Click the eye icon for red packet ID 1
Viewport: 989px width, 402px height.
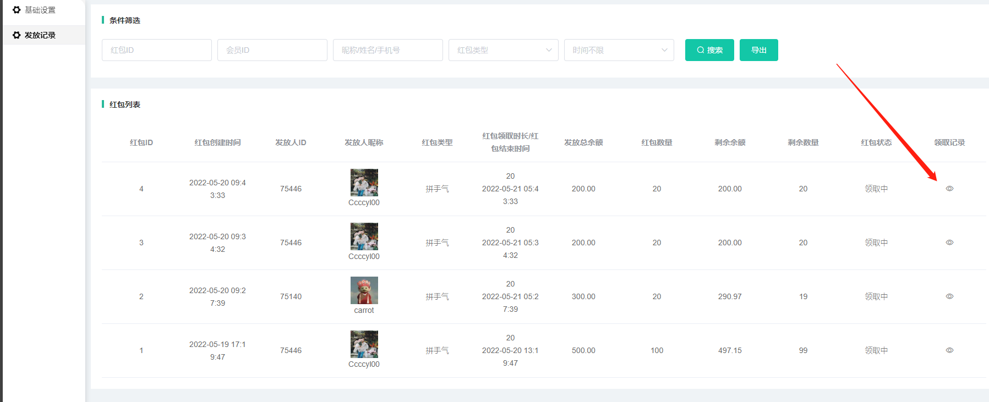(x=949, y=350)
